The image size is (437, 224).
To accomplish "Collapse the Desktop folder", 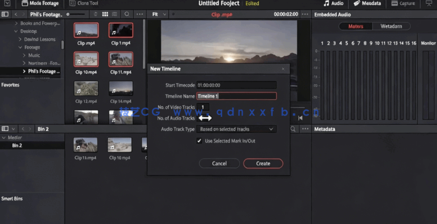I will [16, 31].
